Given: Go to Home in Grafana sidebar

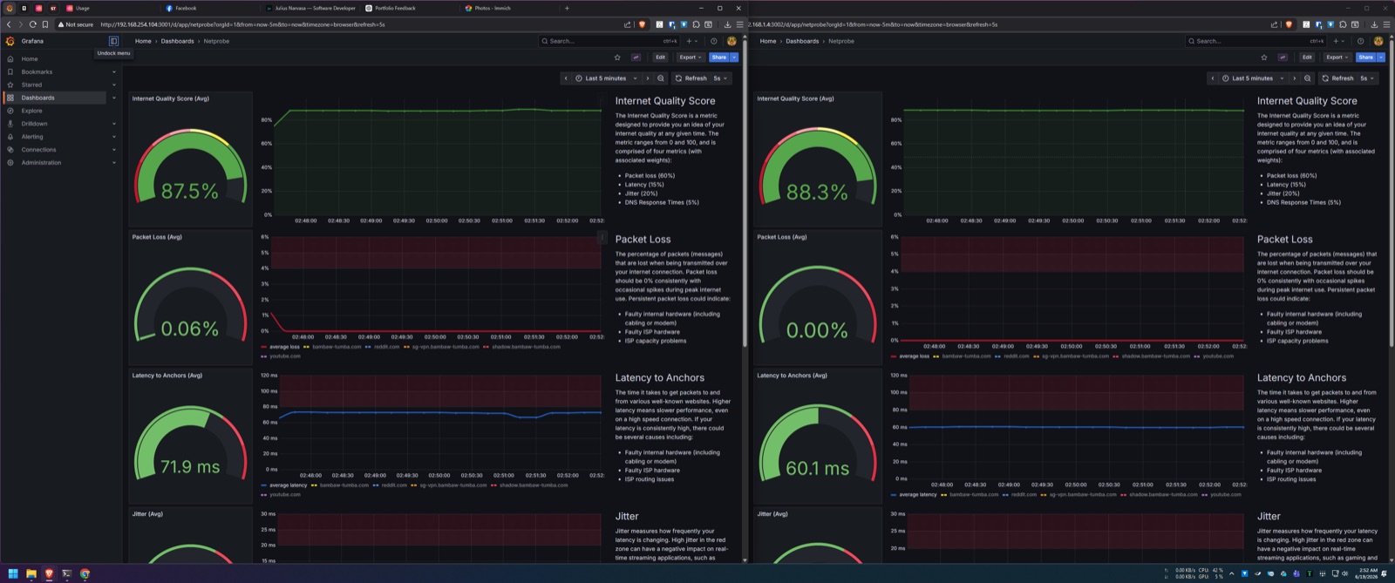Looking at the screenshot, I should 30,58.
